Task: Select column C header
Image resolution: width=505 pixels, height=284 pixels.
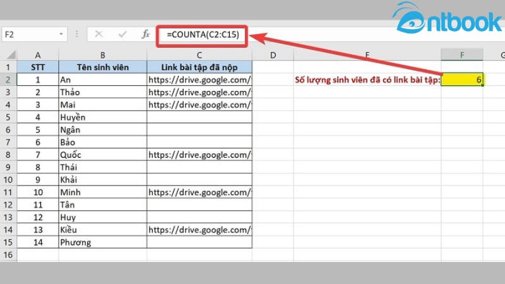Action: tap(199, 55)
